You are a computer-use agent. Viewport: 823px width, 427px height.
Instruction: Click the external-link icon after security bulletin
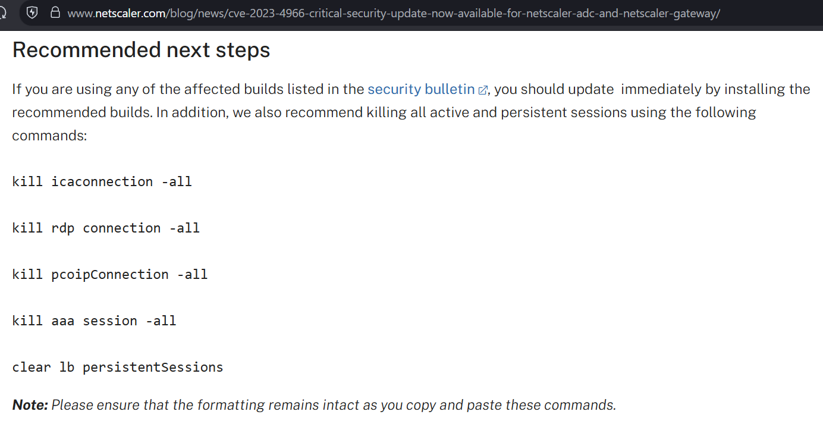coord(483,90)
